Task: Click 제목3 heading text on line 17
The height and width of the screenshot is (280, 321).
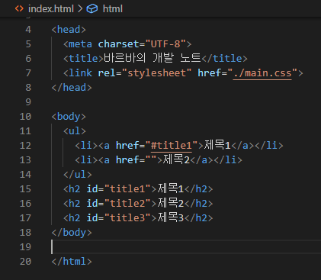Action: point(171,217)
